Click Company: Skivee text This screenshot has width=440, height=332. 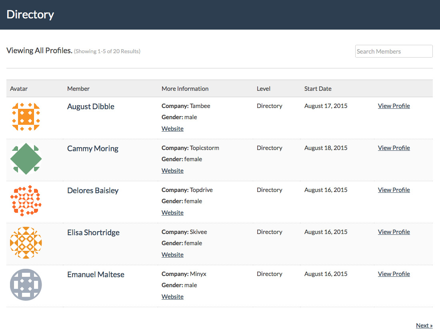click(x=184, y=232)
